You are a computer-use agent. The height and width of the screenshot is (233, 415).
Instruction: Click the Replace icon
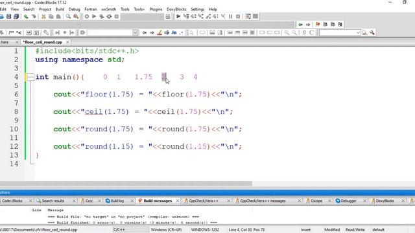[x=76, y=16]
